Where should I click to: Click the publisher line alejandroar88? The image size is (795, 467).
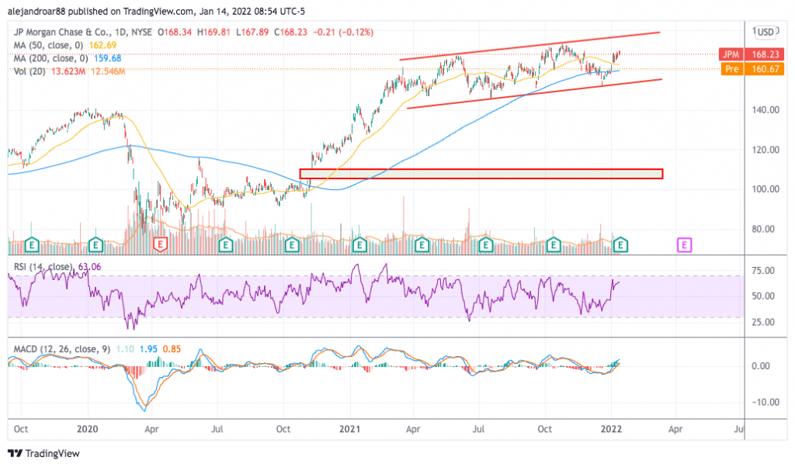coord(156,11)
